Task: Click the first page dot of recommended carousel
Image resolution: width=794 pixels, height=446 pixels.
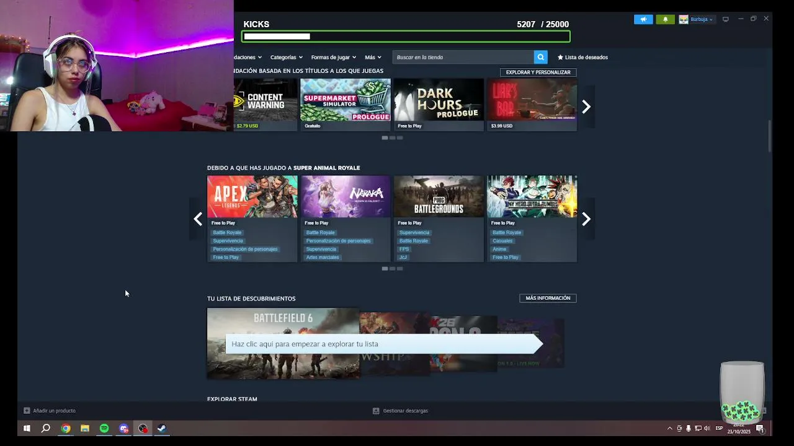Action: tap(385, 138)
